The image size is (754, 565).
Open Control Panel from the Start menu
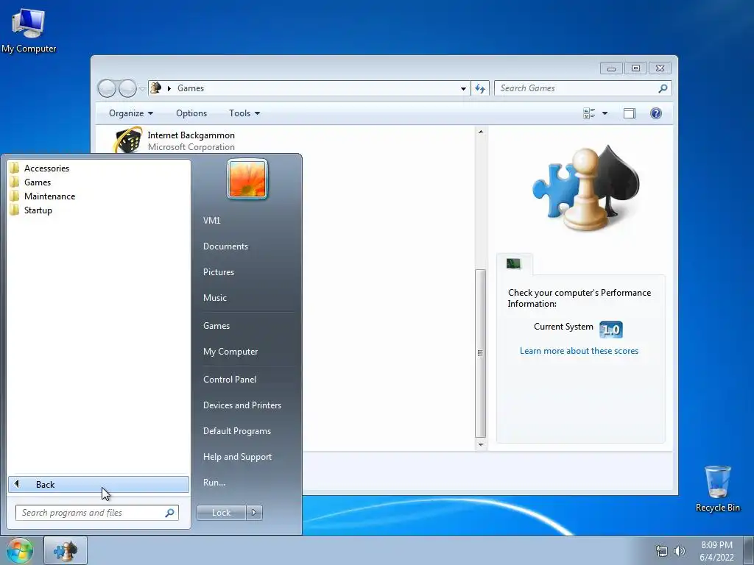(x=230, y=380)
